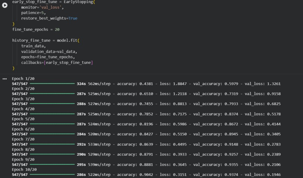Click the val_accuracy: 0.8672 value
Screen dimensions: 303x178
click(216, 124)
